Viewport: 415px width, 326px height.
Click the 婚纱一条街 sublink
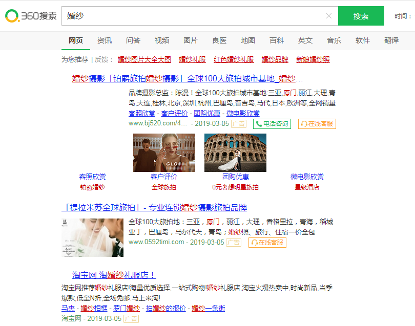click(209, 308)
